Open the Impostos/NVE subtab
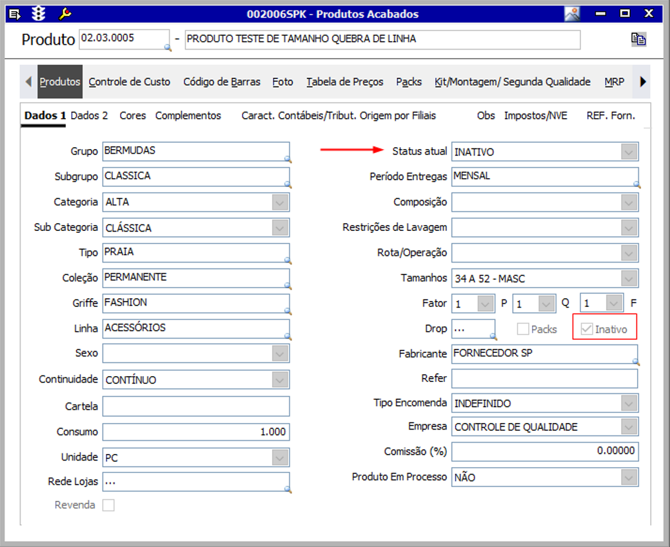The width and height of the screenshot is (670, 547). pos(535,115)
